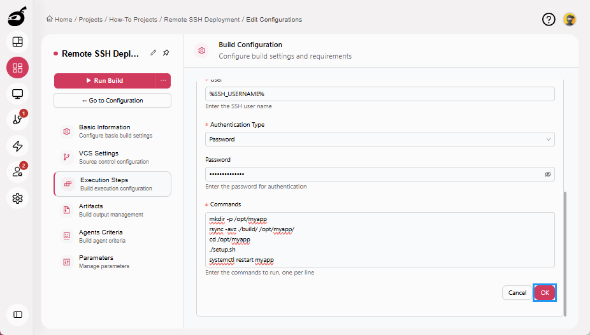Click the Agents Criteria icon
The width and height of the screenshot is (590, 335).
67,236
